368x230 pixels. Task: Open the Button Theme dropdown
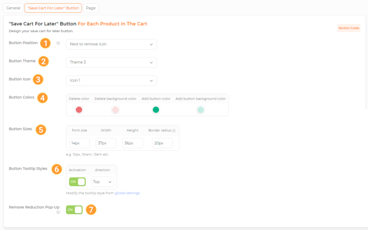(x=112, y=62)
